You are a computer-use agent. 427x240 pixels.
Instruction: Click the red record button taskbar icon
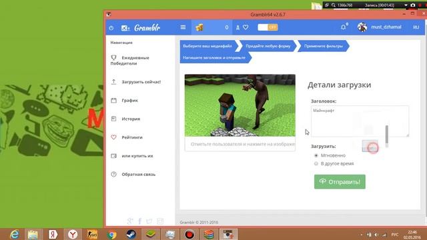point(189,234)
